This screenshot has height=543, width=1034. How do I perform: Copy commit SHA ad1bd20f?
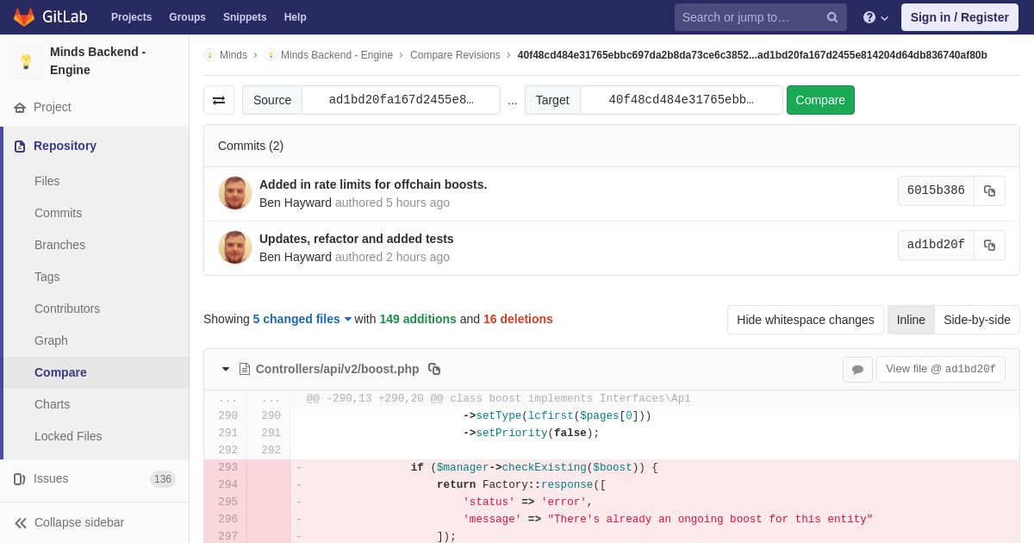[989, 245]
